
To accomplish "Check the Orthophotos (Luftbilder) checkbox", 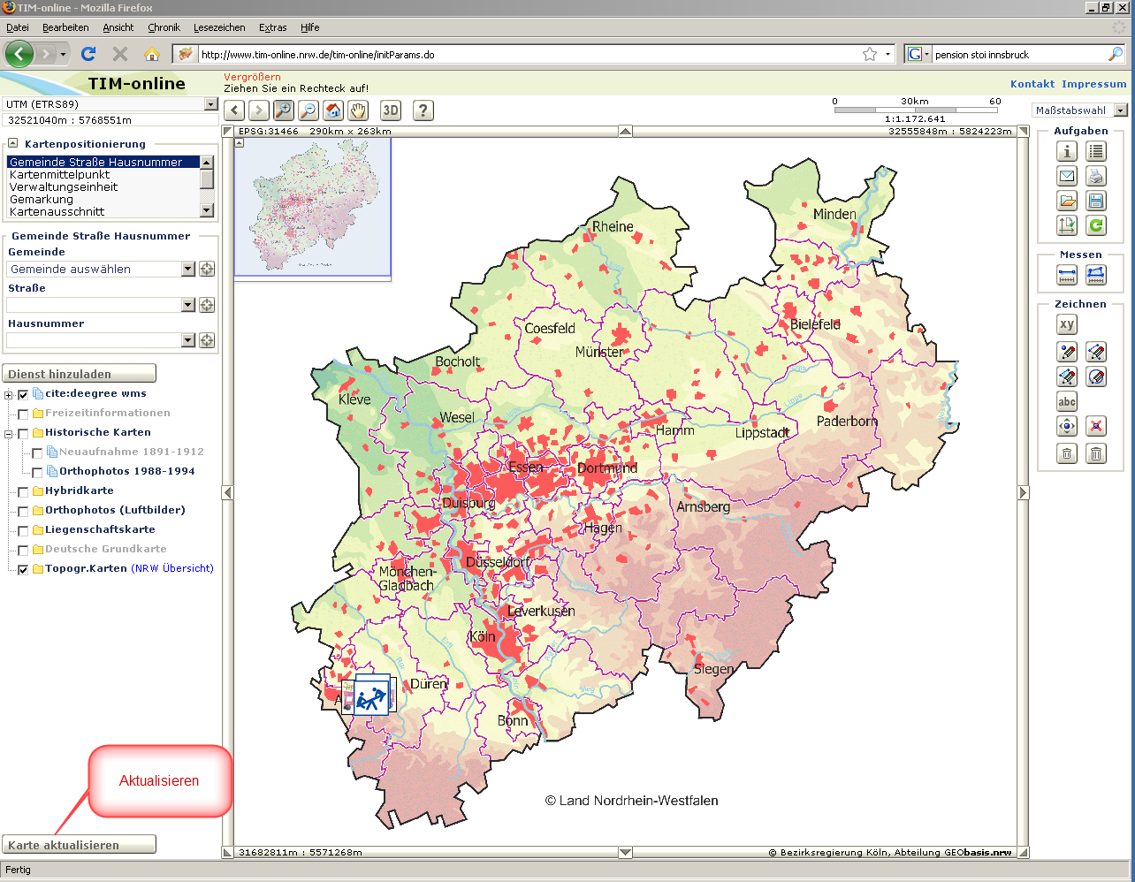I will 23,511.
